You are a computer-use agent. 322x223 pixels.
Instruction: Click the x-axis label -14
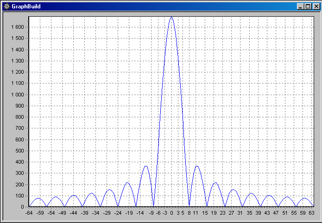pyautogui.click(x=140, y=213)
